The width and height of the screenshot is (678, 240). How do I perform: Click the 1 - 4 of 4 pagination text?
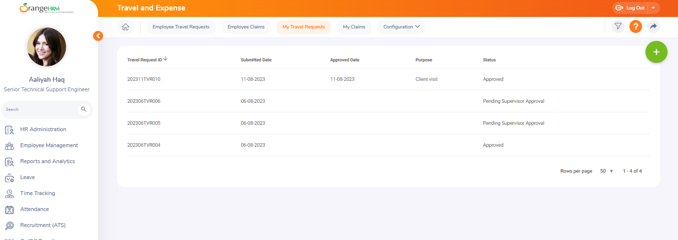click(632, 171)
